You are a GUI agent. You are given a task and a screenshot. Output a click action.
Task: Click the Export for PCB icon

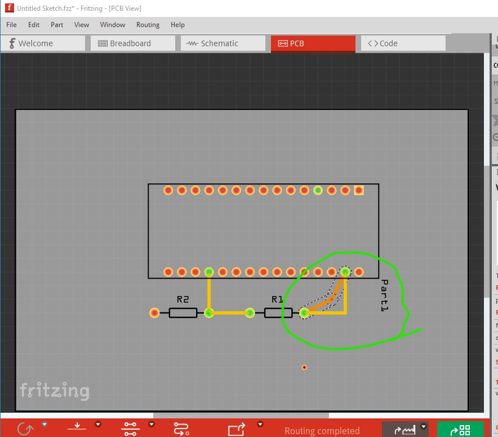point(236,429)
